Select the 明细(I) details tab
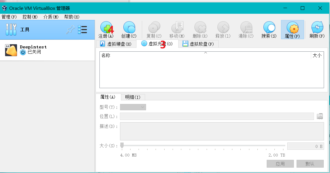The image size is (330, 173). [133, 97]
